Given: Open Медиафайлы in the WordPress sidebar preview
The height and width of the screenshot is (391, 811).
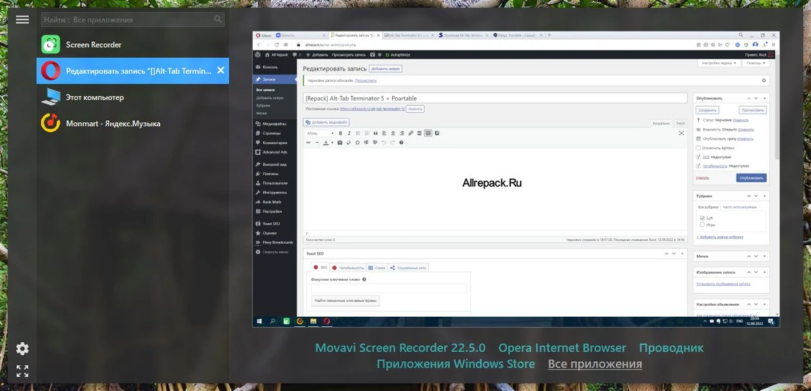Looking at the screenshot, I should point(274,124).
